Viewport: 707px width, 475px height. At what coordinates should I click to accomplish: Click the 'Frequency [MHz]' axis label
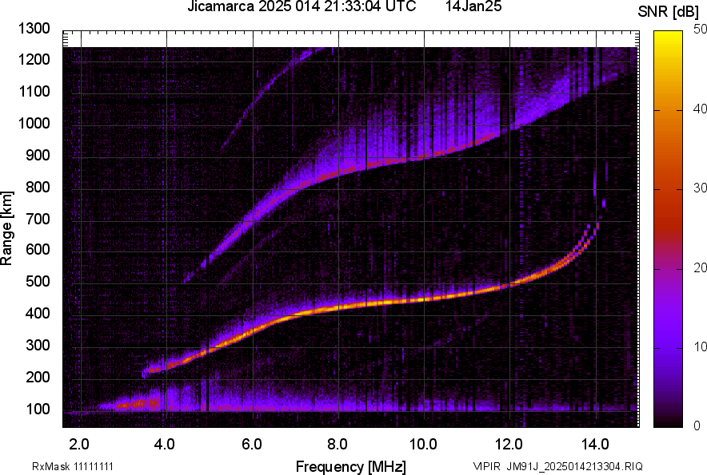pos(351,466)
